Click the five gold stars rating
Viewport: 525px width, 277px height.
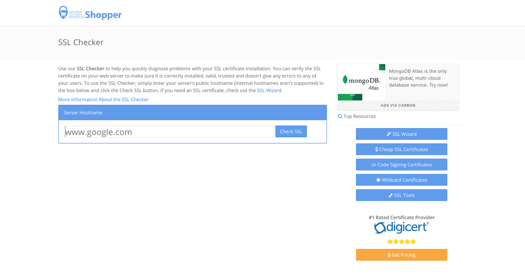(401, 241)
